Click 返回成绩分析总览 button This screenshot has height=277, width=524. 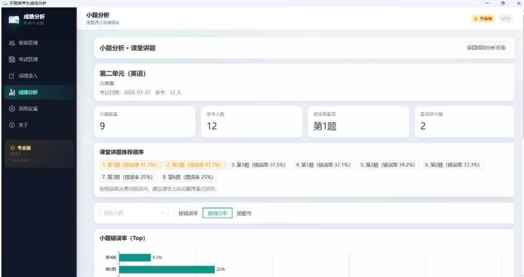pyautogui.click(x=486, y=48)
